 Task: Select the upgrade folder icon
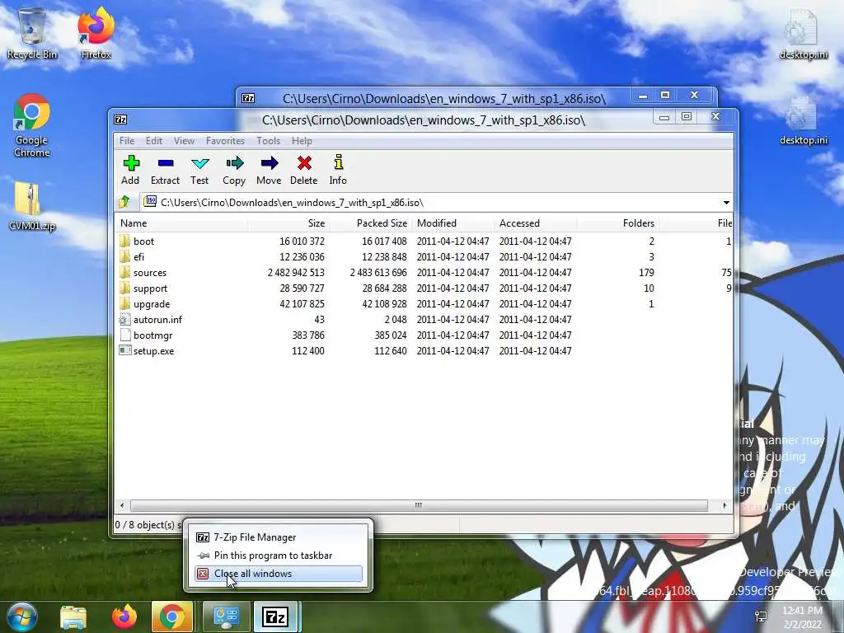point(125,303)
